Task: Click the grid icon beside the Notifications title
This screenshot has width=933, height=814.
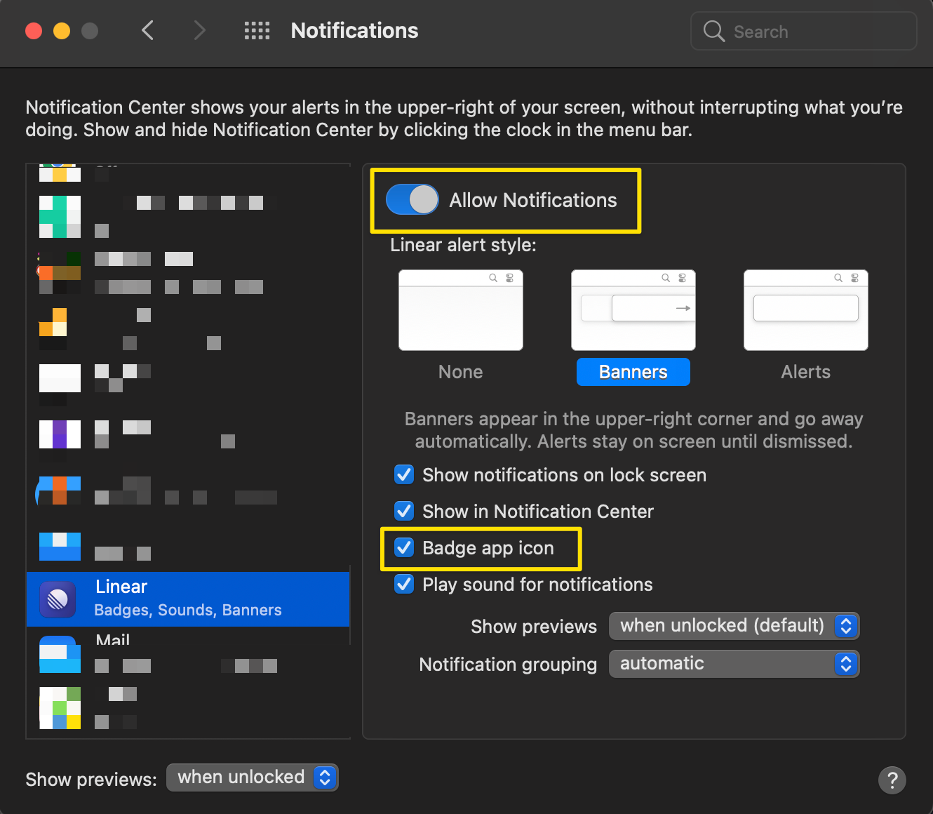Action: tap(257, 30)
